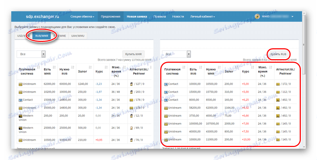Image resolution: width=317 pixels, height=160 pixels.
Task: Open the Новости page
Action: coord(178,17)
